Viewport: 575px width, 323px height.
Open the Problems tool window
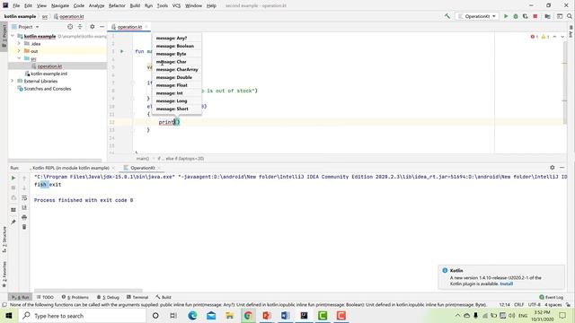click(x=75, y=297)
